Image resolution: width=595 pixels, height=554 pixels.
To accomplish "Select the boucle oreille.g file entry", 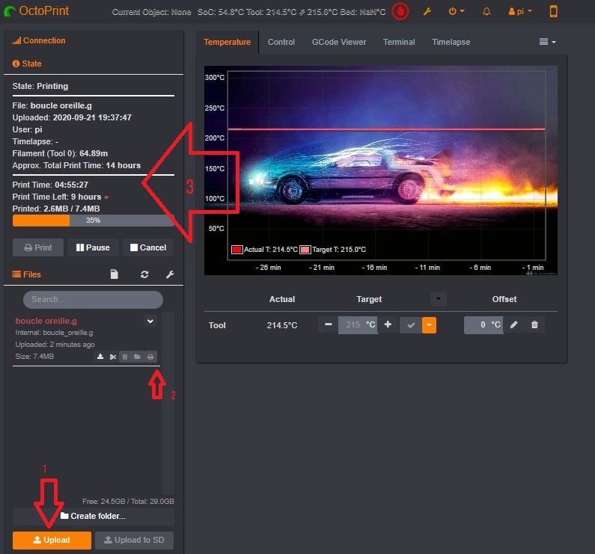I will pos(46,321).
